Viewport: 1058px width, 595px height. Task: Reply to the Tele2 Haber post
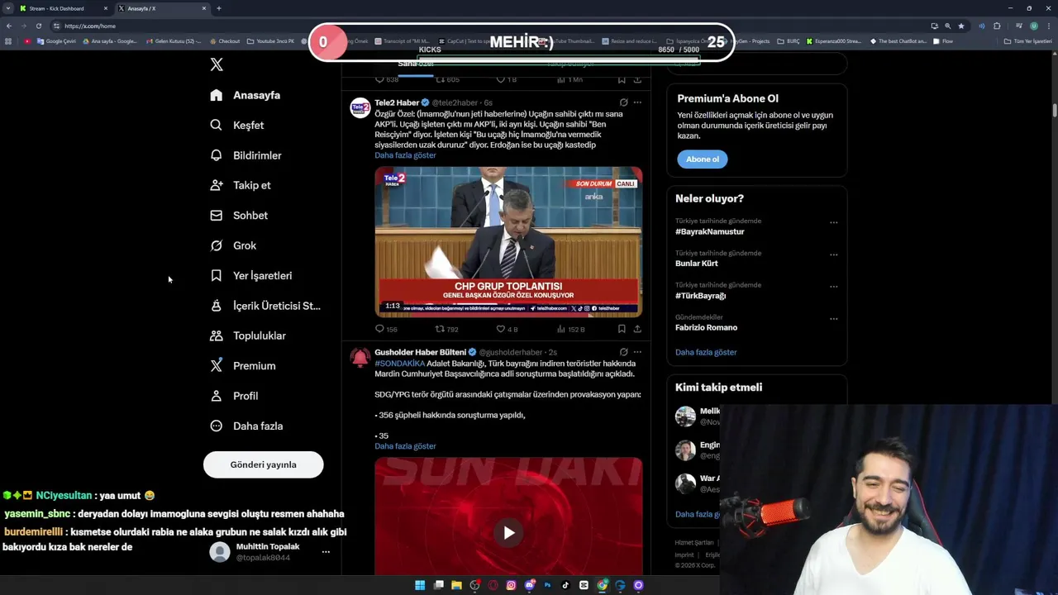click(x=386, y=329)
